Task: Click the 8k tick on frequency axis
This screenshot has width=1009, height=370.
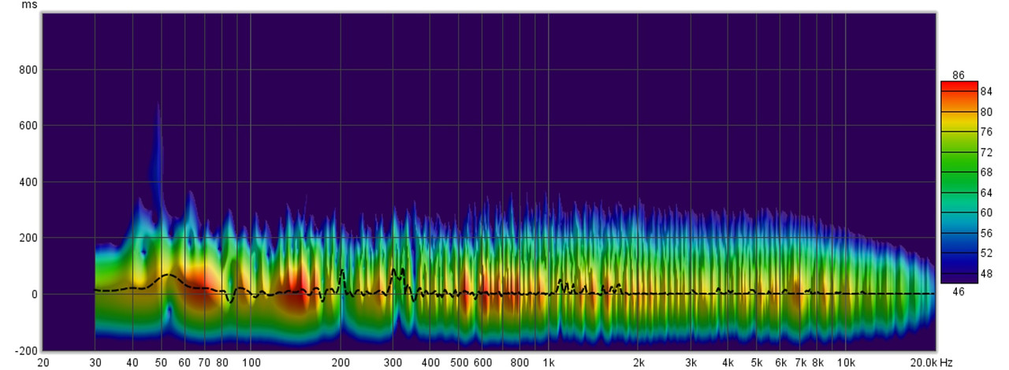Action: pyautogui.click(x=817, y=363)
